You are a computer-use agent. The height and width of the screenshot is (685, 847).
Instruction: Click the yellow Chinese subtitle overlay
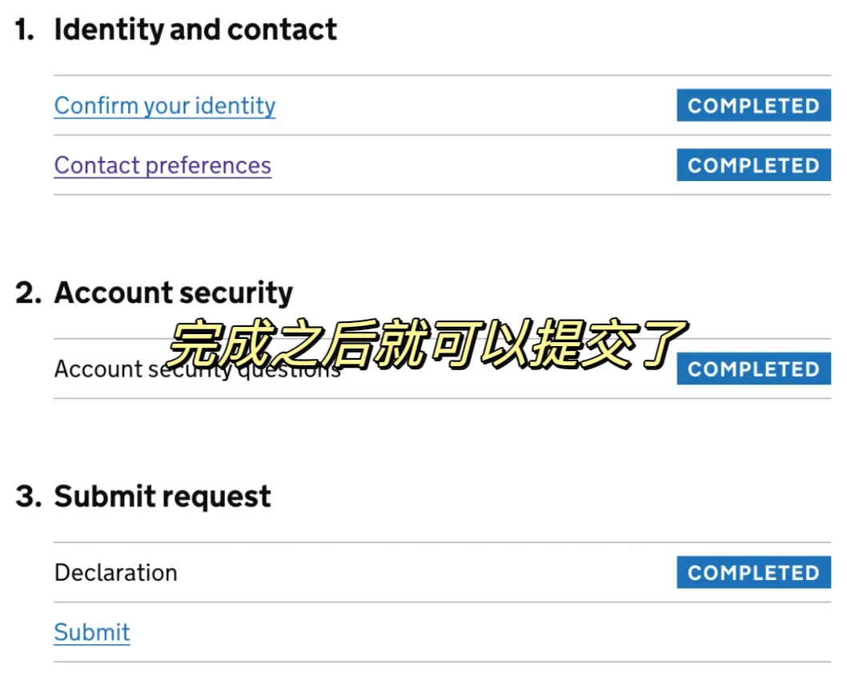pyautogui.click(x=428, y=344)
